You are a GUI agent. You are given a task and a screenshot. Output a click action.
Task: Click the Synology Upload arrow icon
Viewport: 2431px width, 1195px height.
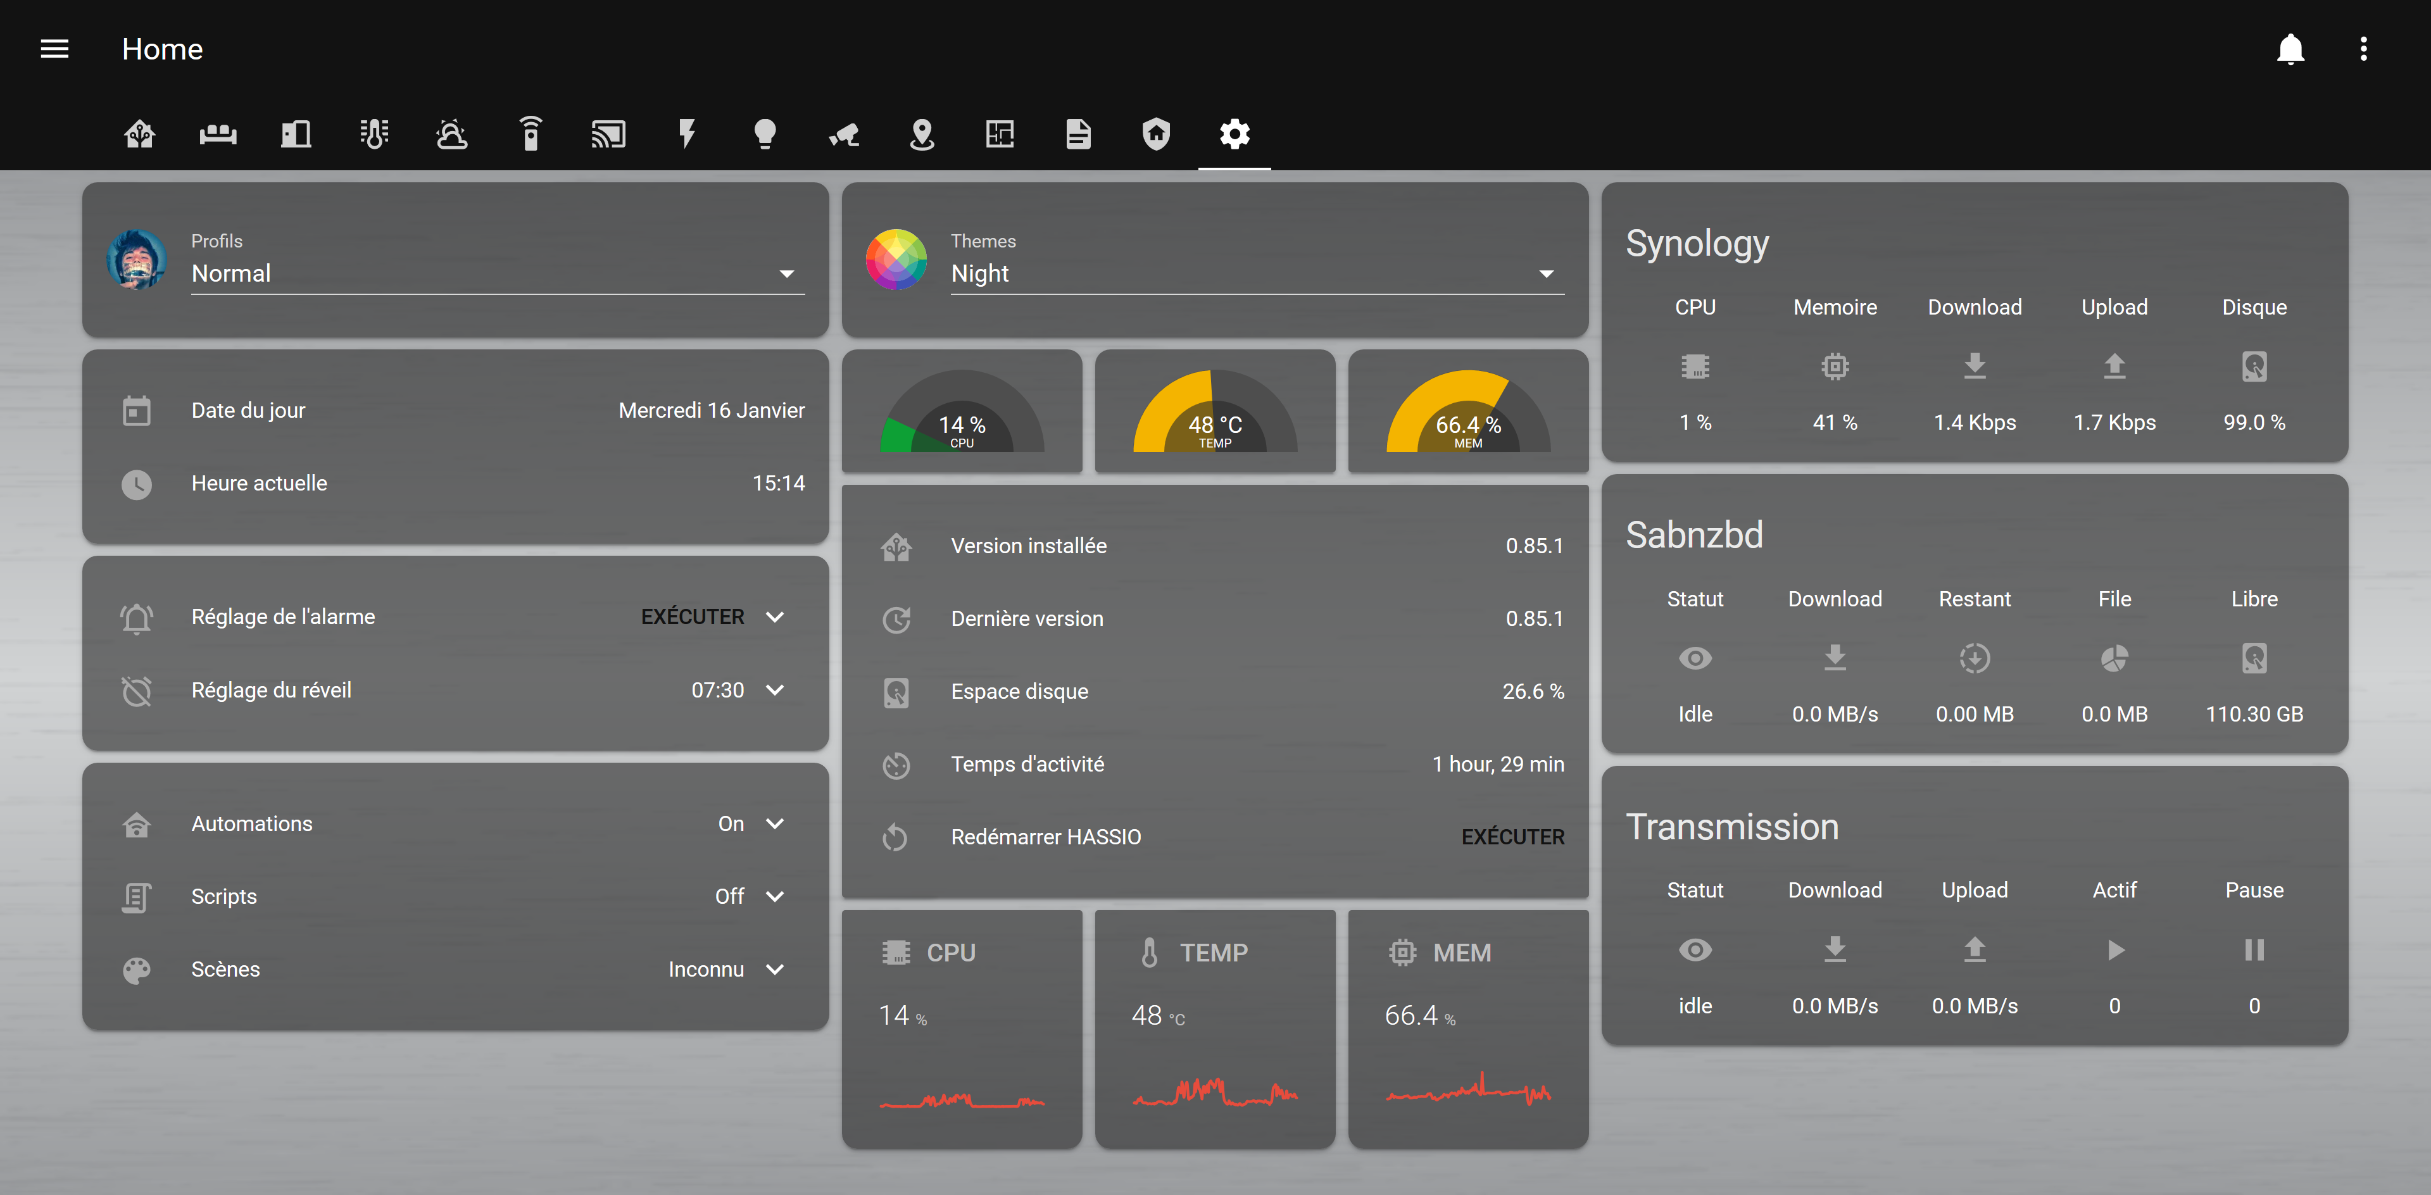pyautogui.click(x=2114, y=366)
